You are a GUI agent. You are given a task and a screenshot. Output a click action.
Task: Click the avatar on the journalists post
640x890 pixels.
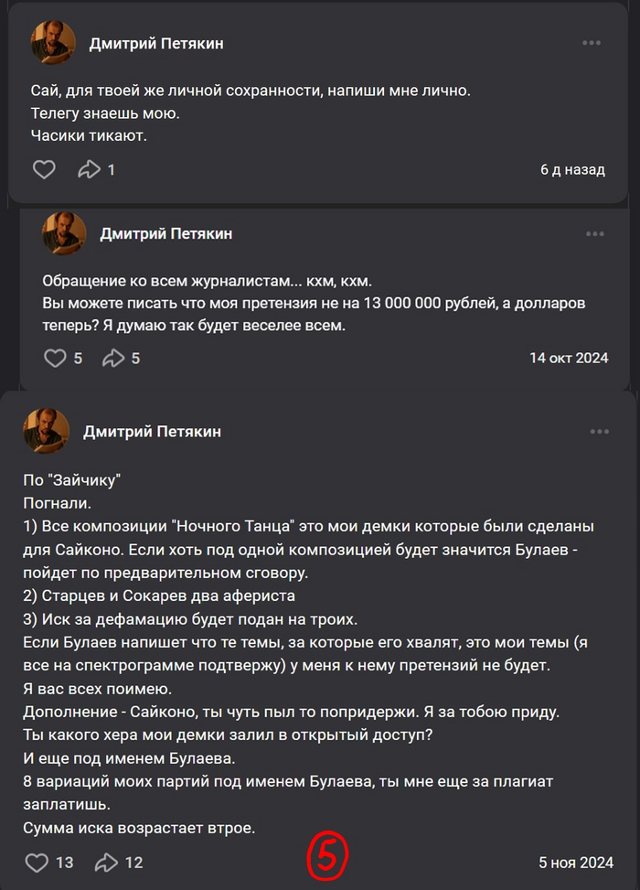click(x=64, y=234)
